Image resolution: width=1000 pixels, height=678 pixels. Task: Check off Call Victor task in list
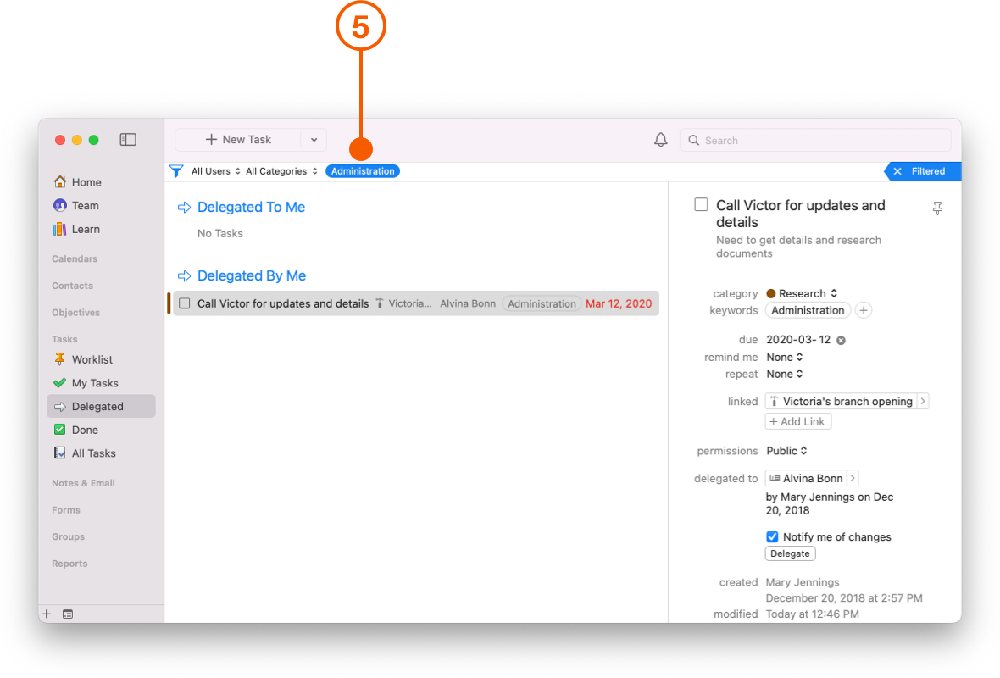[185, 303]
